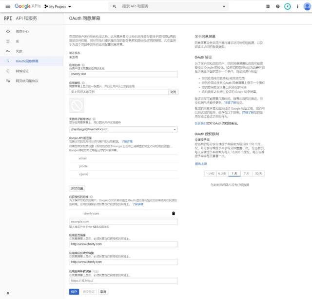Click the Add scope button
Viewport: 312px width, 299px height.
(77, 188)
